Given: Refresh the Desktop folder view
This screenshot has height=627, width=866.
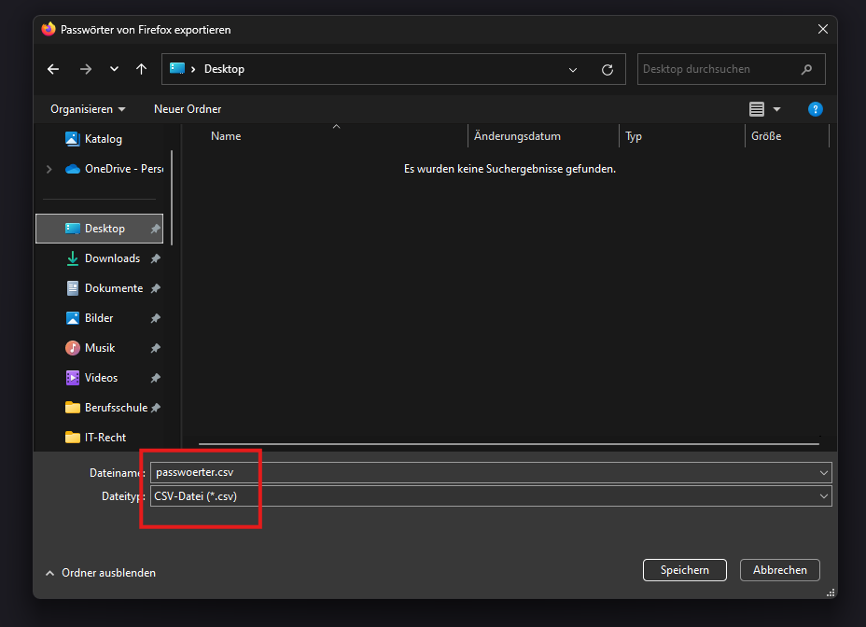Looking at the screenshot, I should pyautogui.click(x=608, y=69).
